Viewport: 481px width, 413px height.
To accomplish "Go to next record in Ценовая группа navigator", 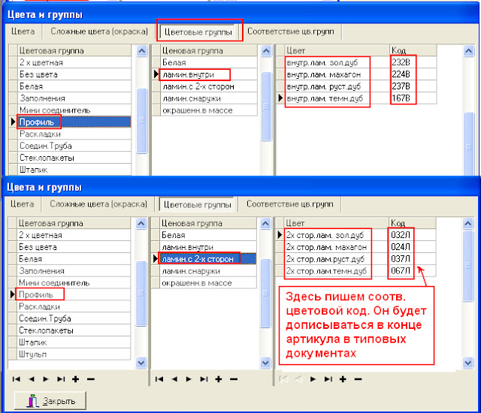I will (x=189, y=379).
